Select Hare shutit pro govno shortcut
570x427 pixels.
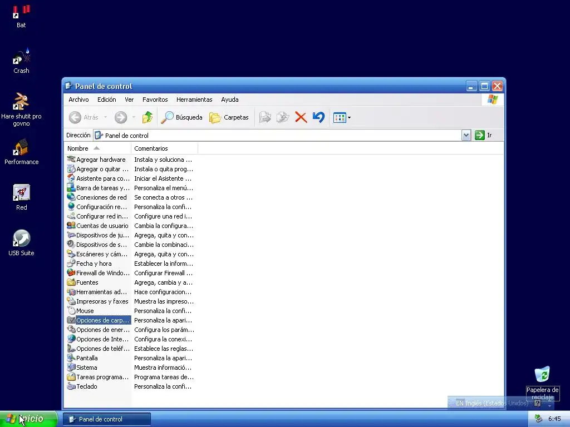tap(21, 110)
